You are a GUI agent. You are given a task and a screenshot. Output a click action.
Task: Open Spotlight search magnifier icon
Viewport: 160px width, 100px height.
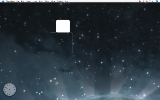click(x=157, y=1)
